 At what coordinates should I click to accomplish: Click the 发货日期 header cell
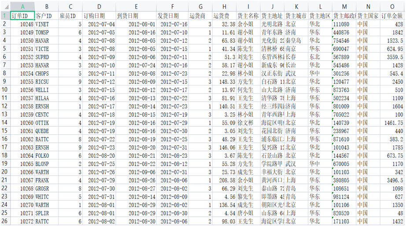coord(173,16)
